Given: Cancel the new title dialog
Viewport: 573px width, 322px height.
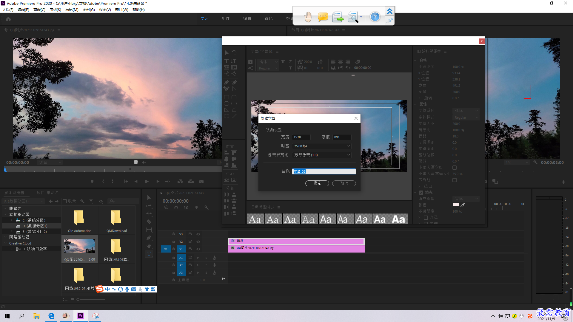Looking at the screenshot, I should [344, 183].
